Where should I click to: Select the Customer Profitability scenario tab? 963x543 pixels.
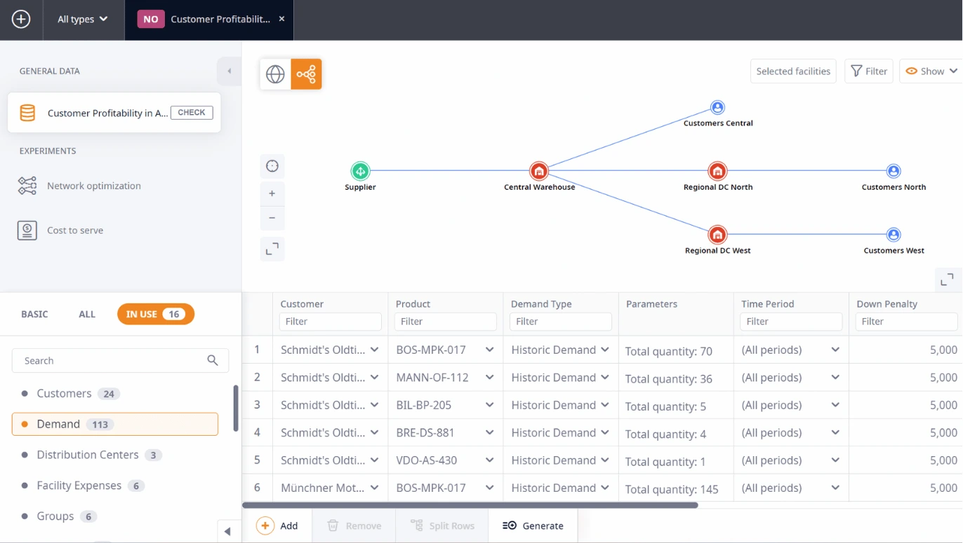point(209,20)
